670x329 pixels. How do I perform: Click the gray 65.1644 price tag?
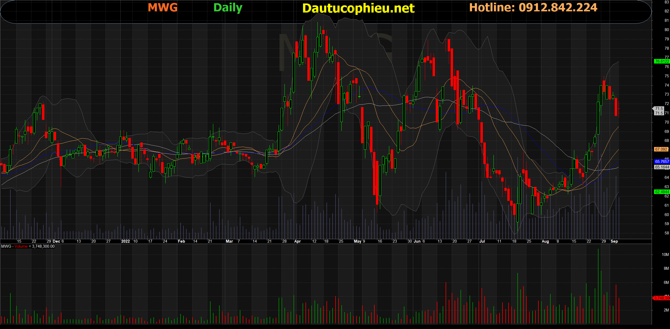coord(661,167)
